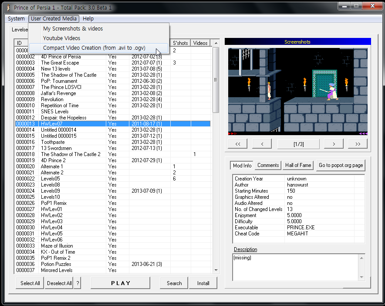Click the PLAY button
The width and height of the screenshot is (385, 306).
pos(121,283)
